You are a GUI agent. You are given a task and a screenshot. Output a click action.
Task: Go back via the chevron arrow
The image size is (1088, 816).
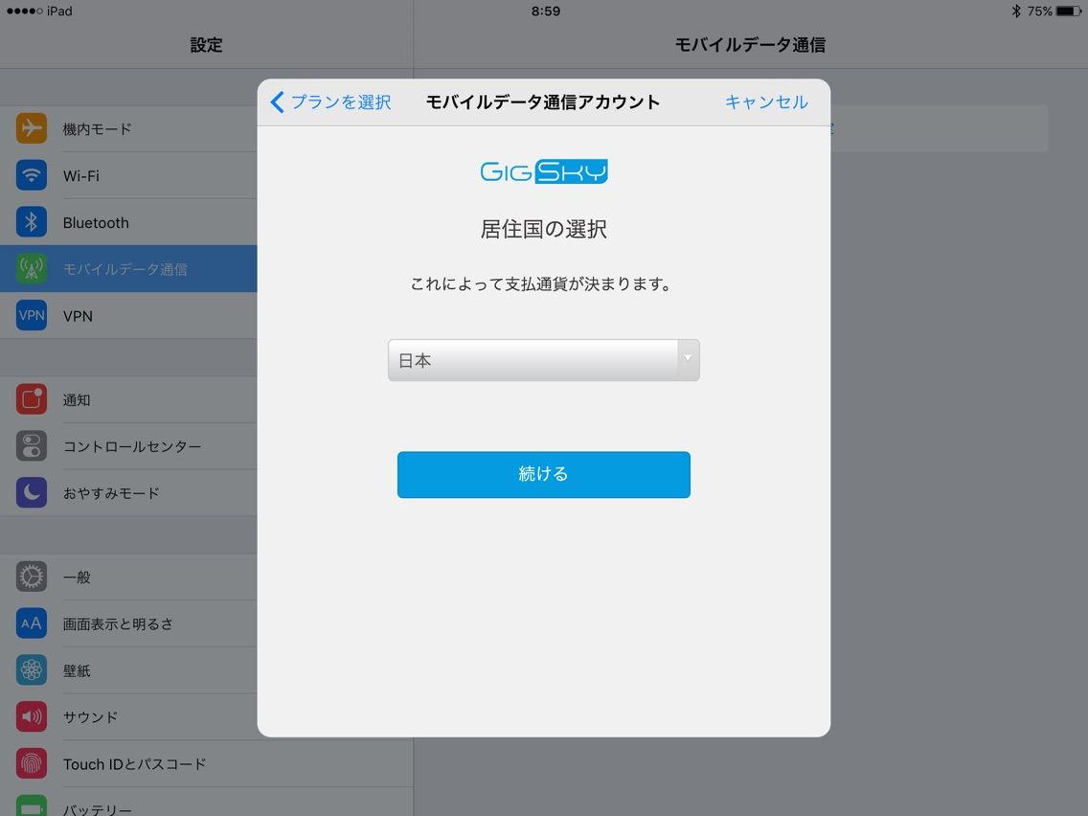point(277,102)
